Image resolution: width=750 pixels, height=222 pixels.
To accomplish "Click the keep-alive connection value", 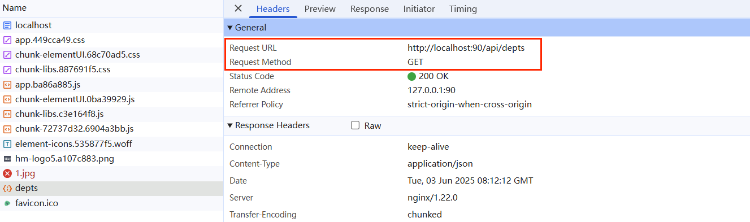I will point(428,147).
